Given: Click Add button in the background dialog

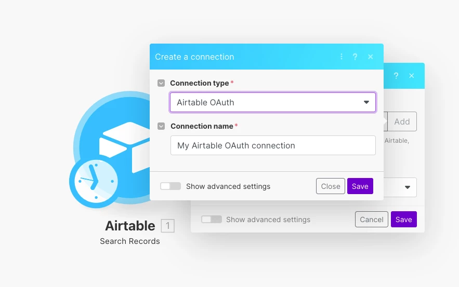Looking at the screenshot, I should click(402, 121).
